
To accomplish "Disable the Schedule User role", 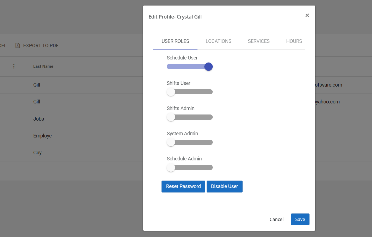I will tap(189, 67).
